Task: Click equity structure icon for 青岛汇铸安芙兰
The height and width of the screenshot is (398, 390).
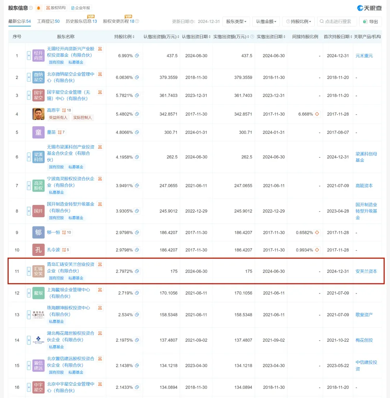Action: click(100, 265)
